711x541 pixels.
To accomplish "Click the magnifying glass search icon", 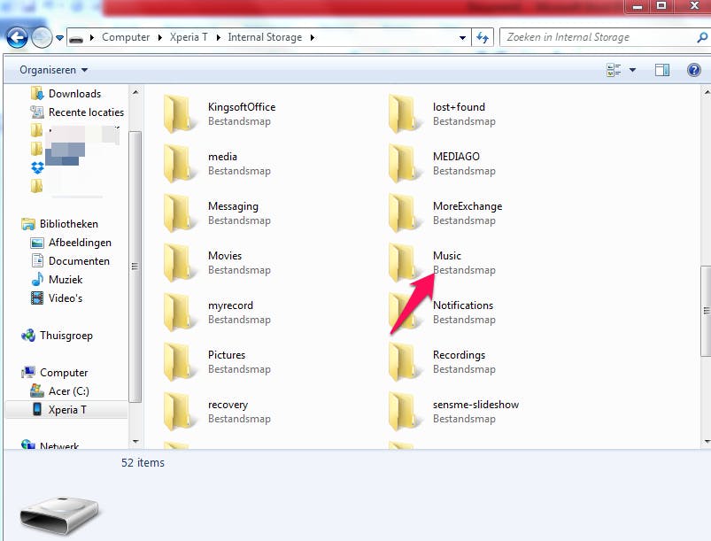I will tap(702, 38).
